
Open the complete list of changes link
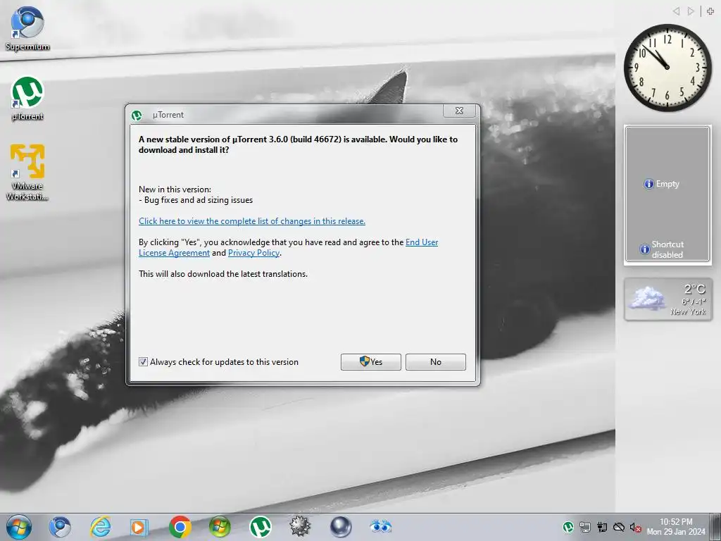coord(252,221)
